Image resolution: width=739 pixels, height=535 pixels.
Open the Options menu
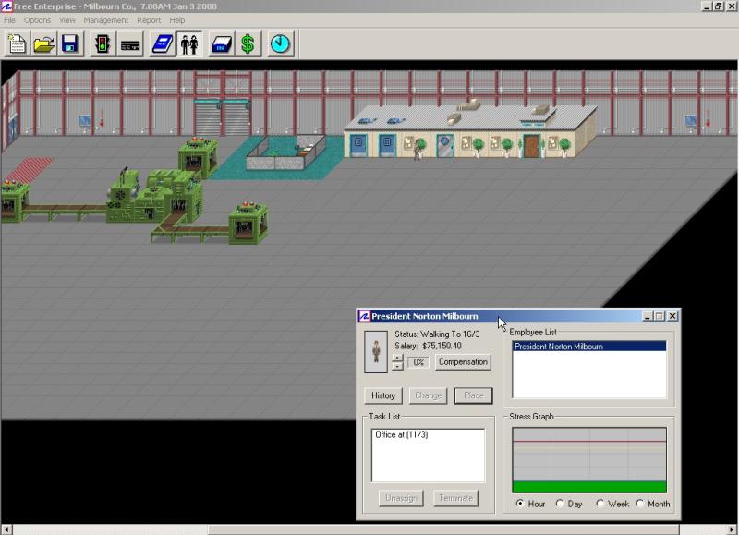pos(38,20)
